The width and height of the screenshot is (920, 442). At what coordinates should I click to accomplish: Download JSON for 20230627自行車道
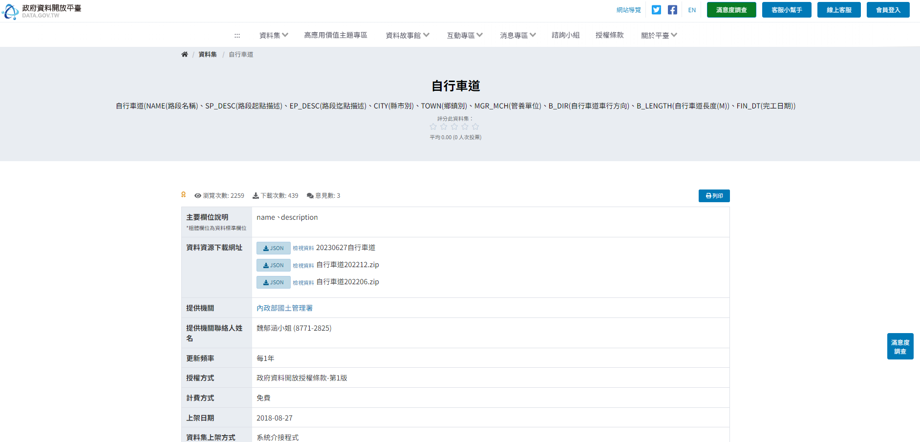click(x=274, y=248)
